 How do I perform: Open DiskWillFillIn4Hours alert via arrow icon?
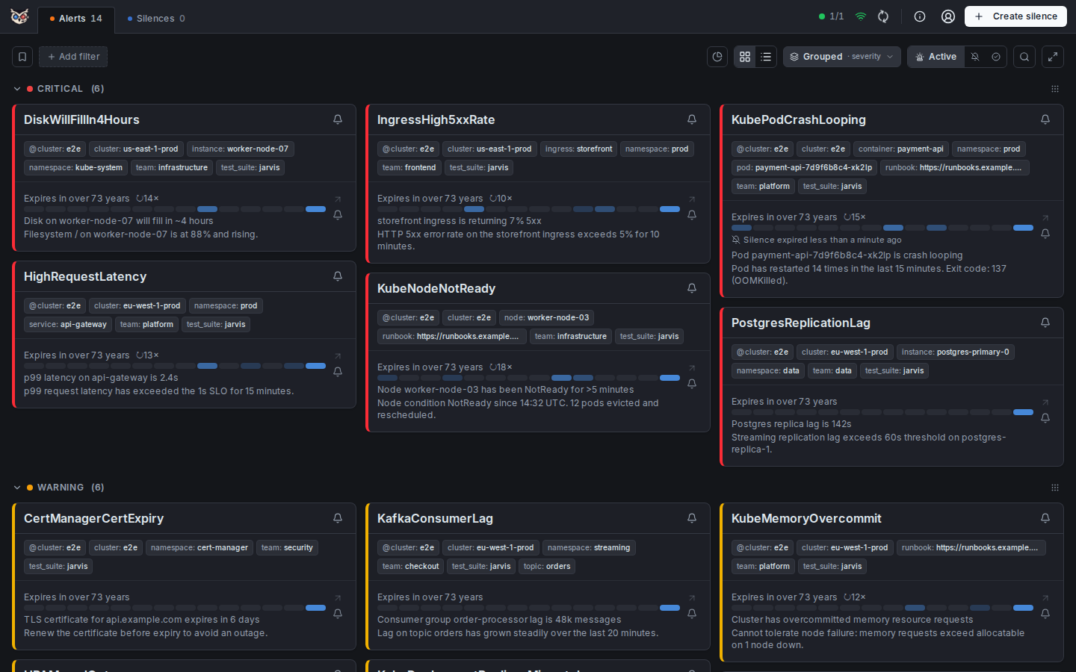[x=338, y=199]
